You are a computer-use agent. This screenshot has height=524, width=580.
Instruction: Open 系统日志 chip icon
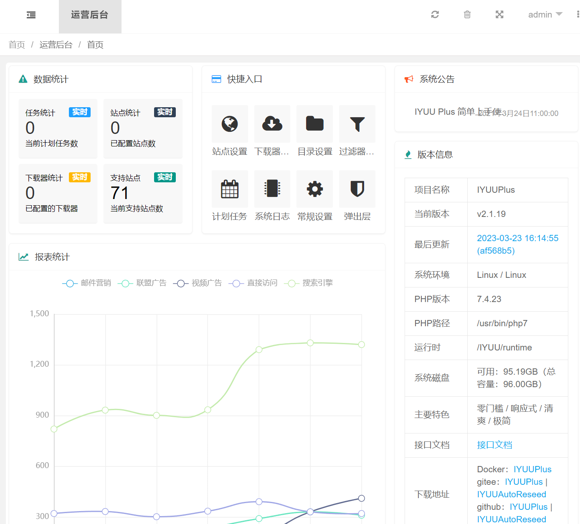pos(272,189)
